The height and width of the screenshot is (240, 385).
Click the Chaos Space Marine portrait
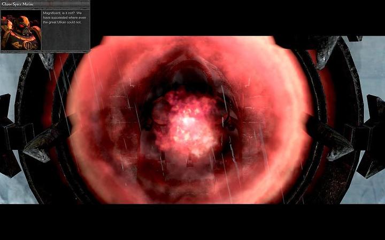(21, 30)
